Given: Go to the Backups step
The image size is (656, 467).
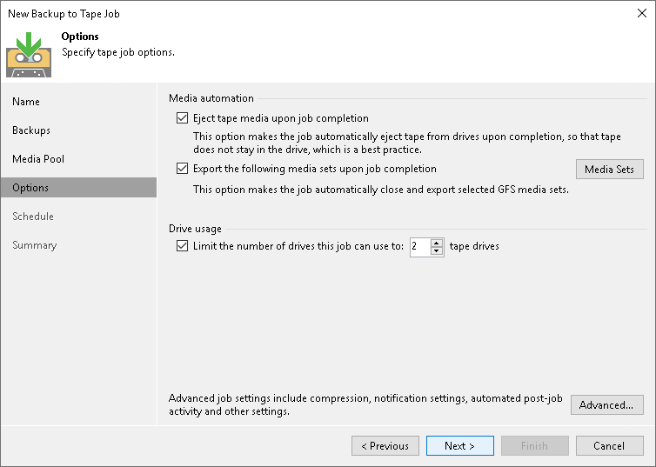Looking at the screenshot, I should 31,130.
